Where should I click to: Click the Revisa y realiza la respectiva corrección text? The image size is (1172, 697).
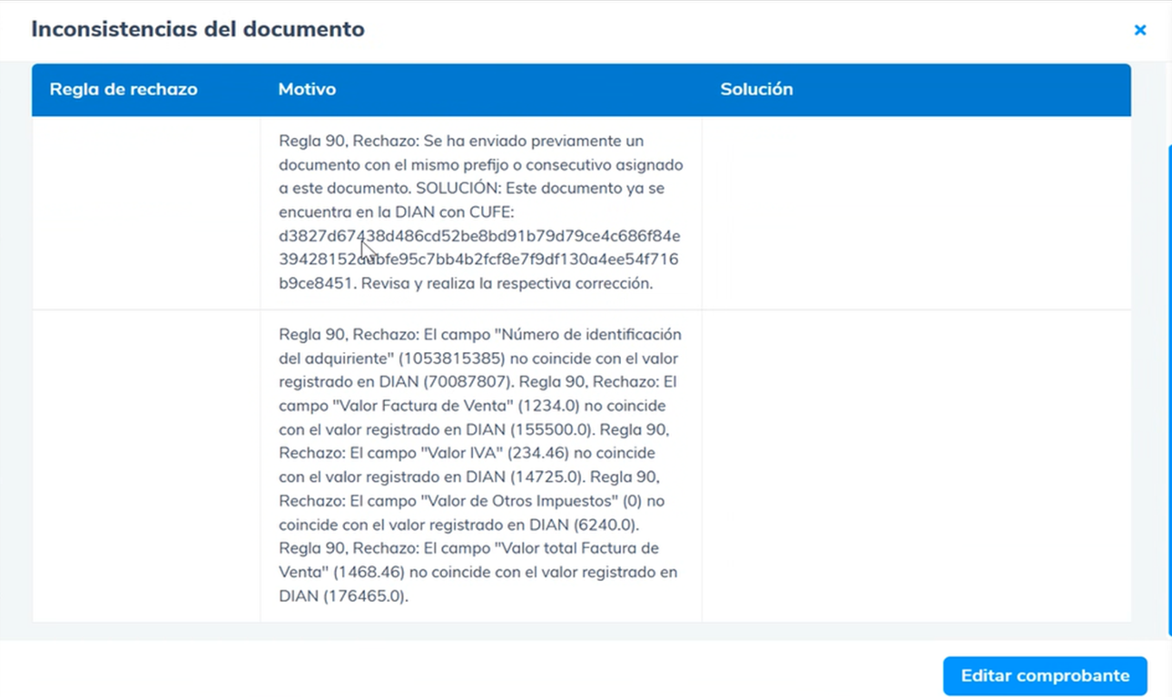click(x=507, y=283)
